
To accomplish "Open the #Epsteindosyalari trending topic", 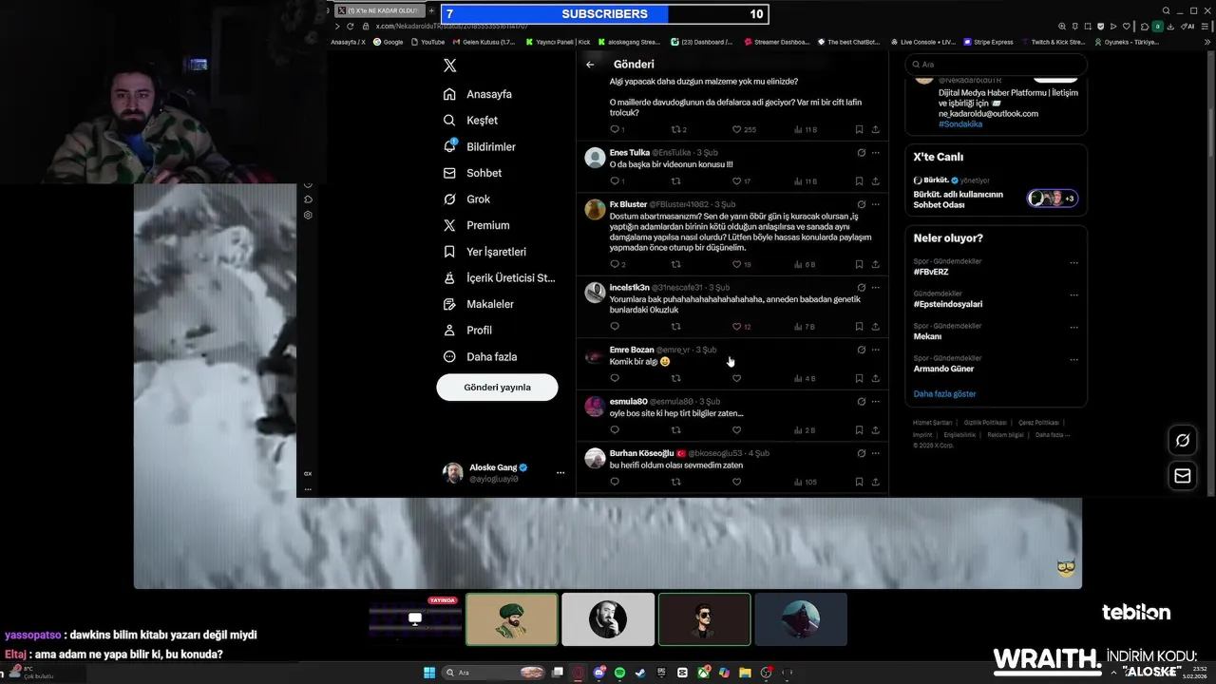I will pos(948,304).
